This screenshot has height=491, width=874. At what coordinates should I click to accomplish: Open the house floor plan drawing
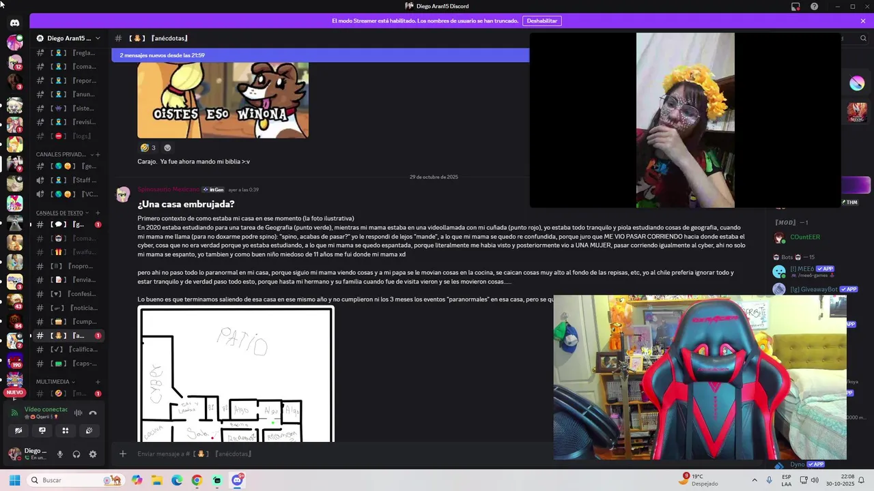pos(236,374)
